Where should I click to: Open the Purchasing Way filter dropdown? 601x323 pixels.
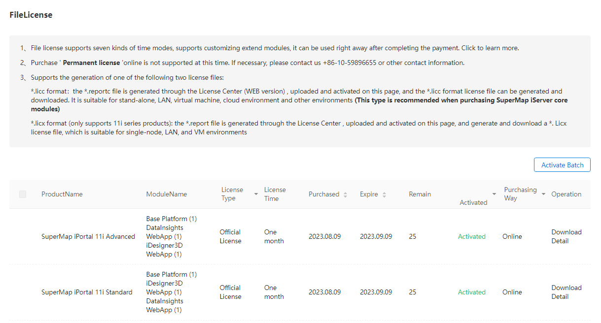(543, 194)
